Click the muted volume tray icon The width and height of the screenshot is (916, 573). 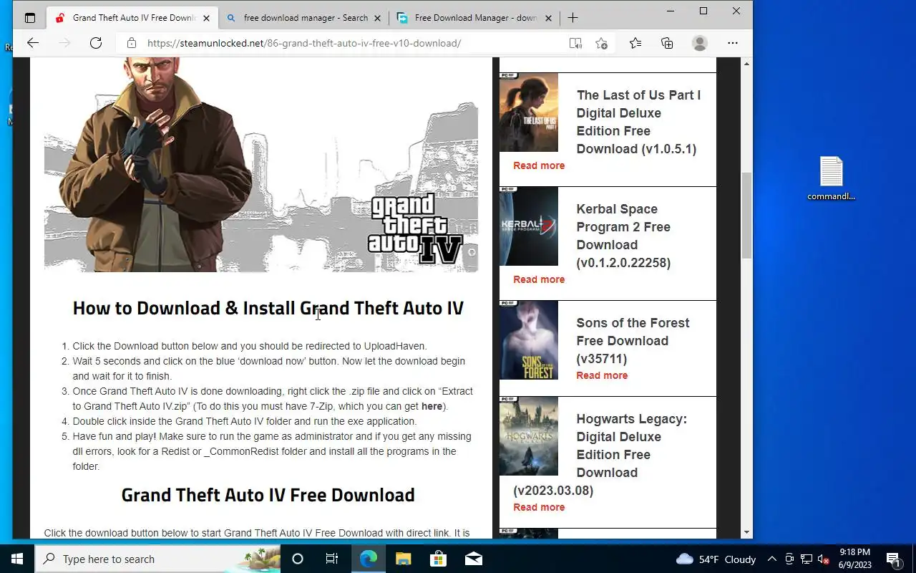[x=823, y=559]
